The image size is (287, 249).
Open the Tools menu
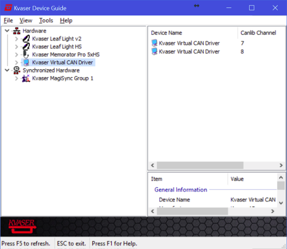tap(46, 20)
